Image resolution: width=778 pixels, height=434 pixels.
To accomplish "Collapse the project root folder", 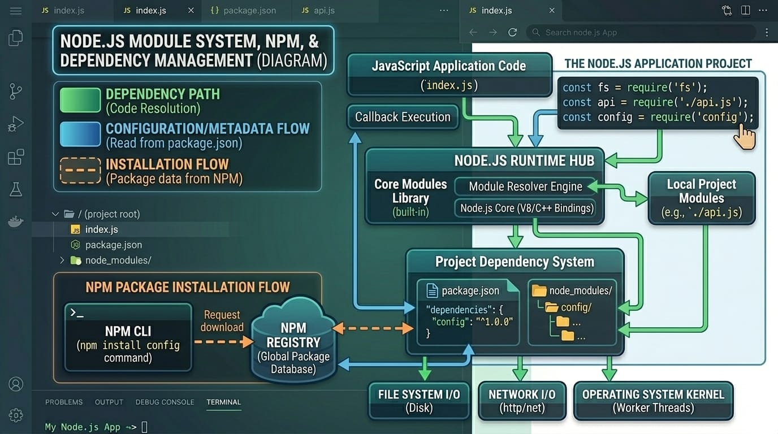I will point(55,214).
